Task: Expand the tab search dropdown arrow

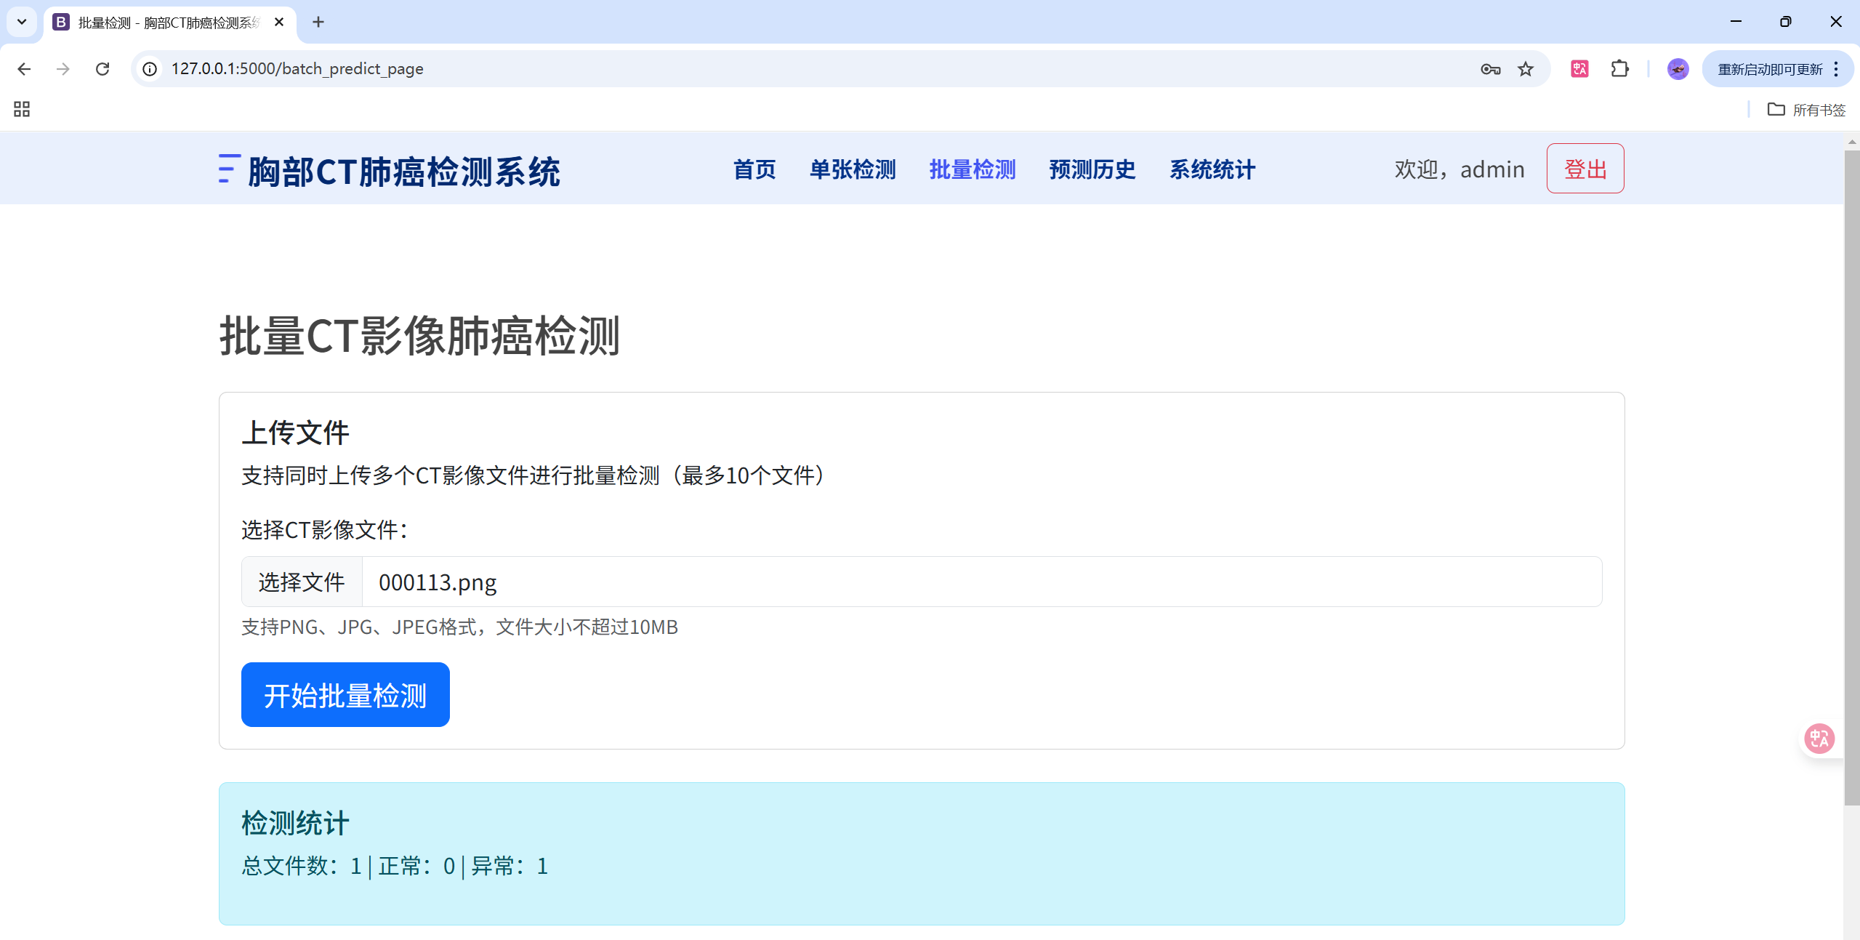Action: 22,22
